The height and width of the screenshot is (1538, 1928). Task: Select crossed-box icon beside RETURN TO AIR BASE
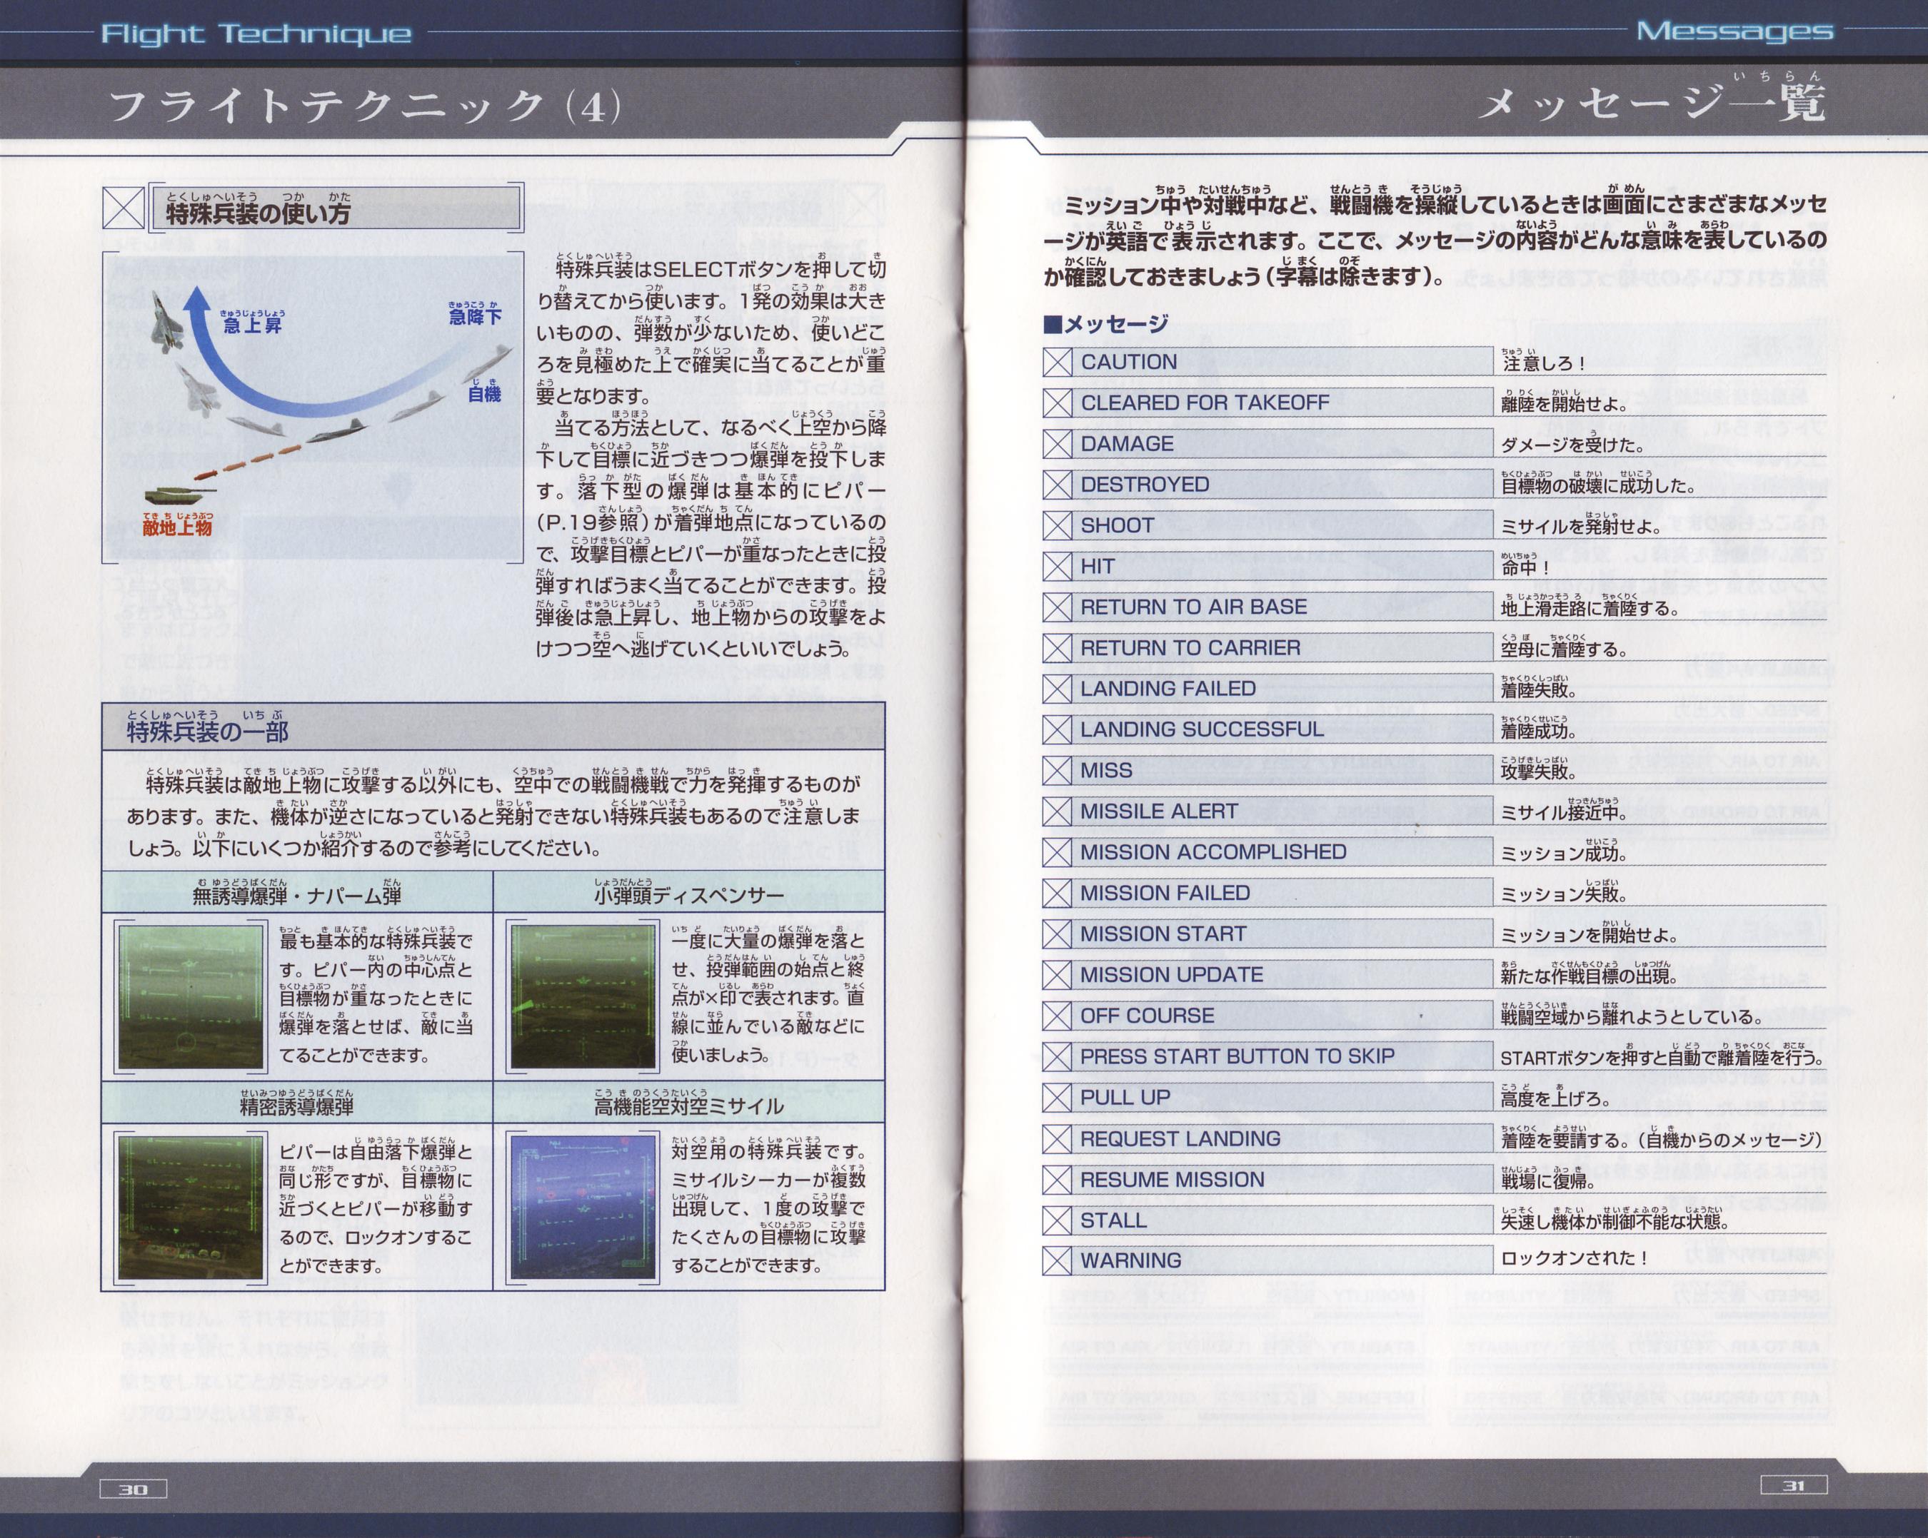pyautogui.click(x=1057, y=607)
